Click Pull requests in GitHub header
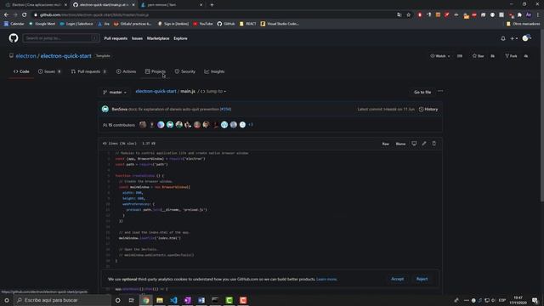Image resolution: width=544 pixels, height=306 pixels. (116, 38)
